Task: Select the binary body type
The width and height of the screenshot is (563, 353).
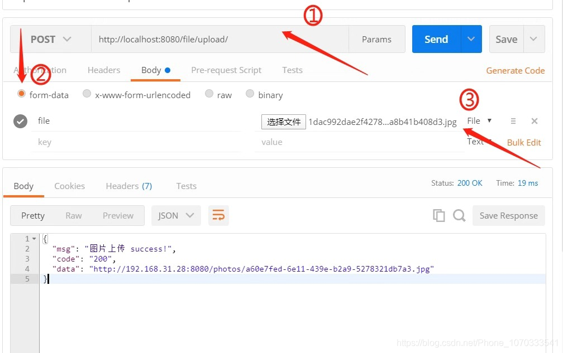Action: point(250,94)
